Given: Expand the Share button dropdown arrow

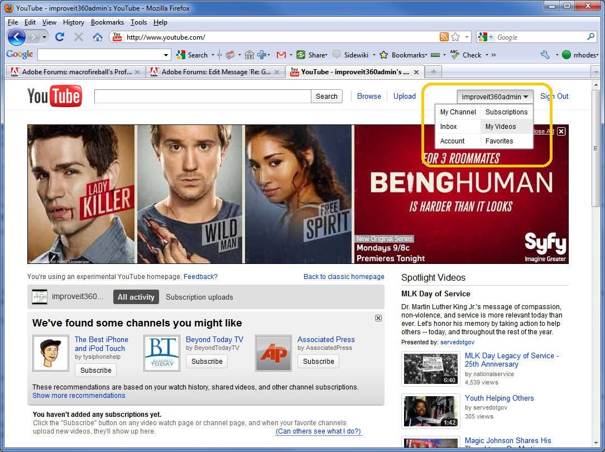Looking at the screenshot, I should 326,55.
